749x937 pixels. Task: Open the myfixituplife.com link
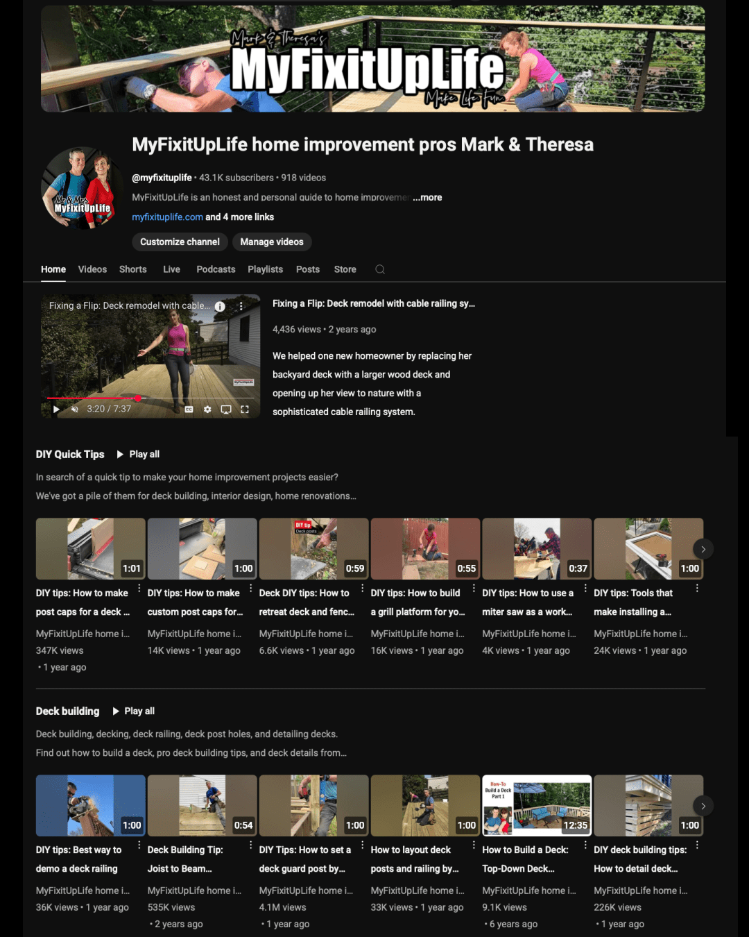point(166,217)
